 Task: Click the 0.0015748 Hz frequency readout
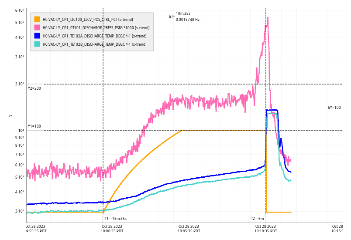[188, 20]
